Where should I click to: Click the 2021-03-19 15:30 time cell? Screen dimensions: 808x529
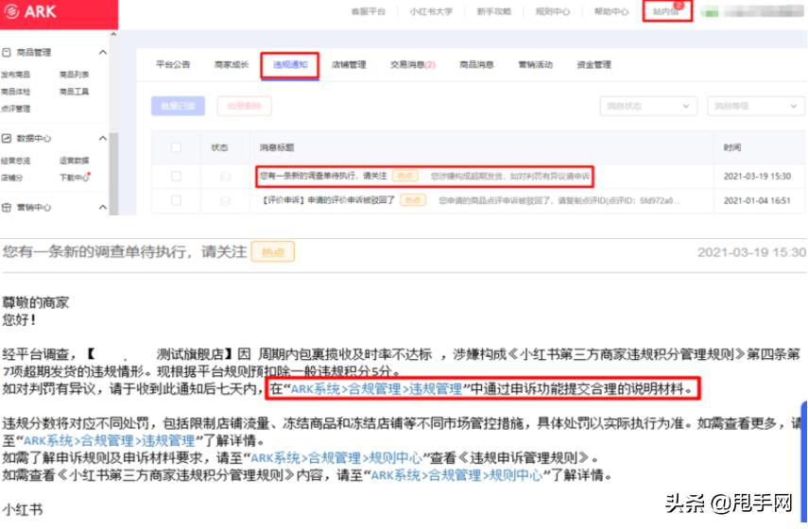[757, 176]
